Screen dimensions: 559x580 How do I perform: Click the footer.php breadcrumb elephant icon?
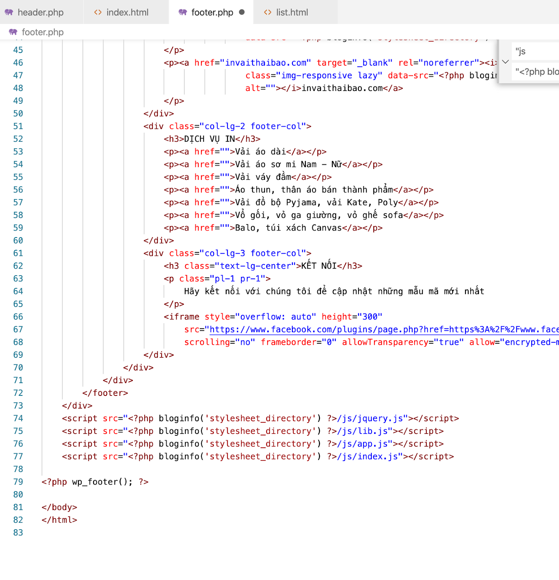click(13, 32)
